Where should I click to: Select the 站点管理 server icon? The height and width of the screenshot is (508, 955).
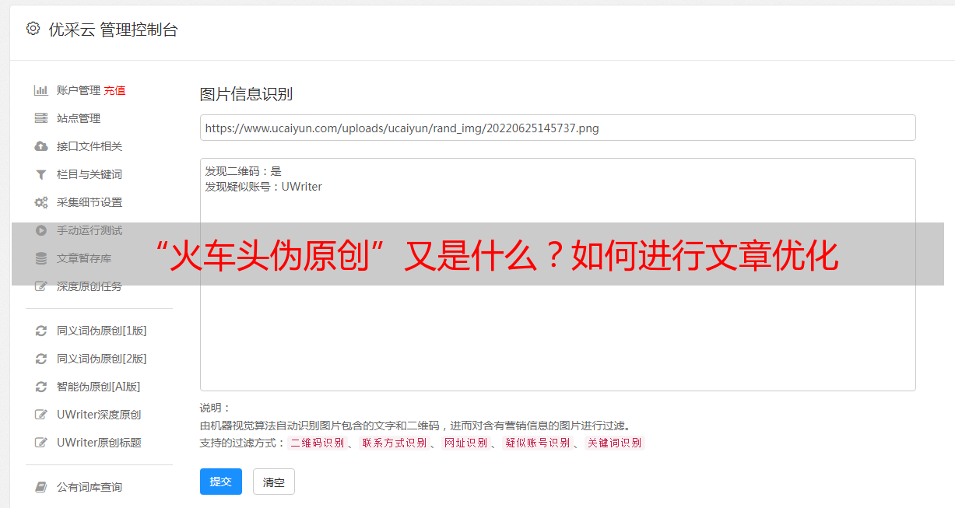pos(41,118)
